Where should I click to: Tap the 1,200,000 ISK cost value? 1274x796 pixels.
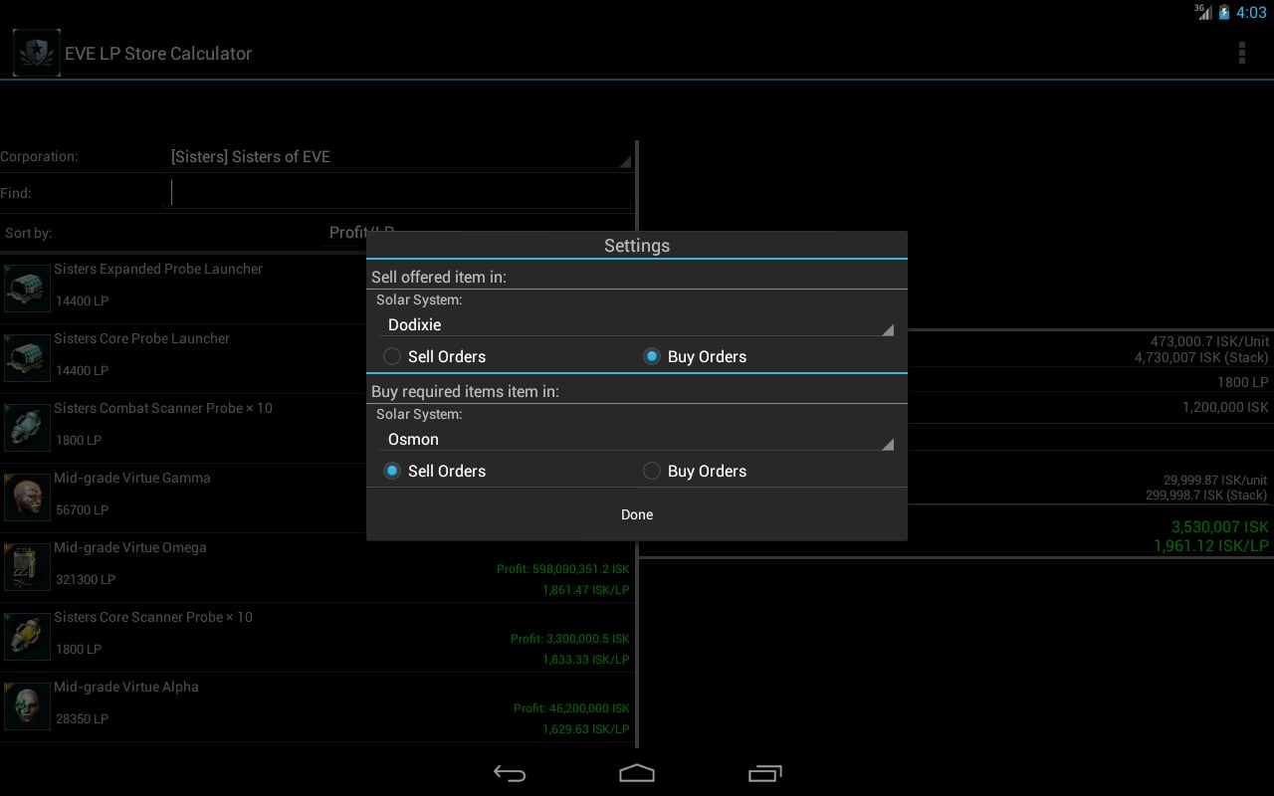pyautogui.click(x=1226, y=407)
